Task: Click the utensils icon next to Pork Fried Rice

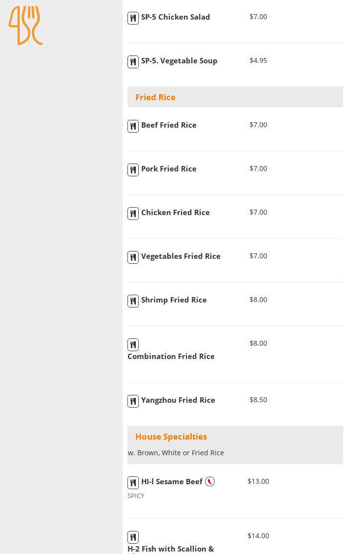Action: (133, 170)
